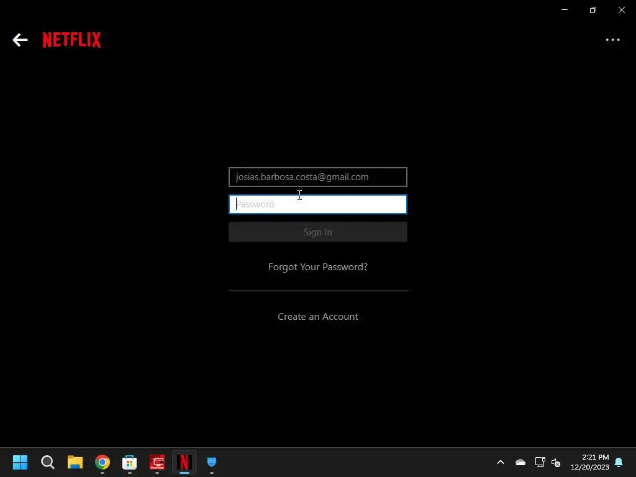Viewport: 636px width, 477px height.
Task: Click the muted volume tray icon
Action: pos(556,462)
